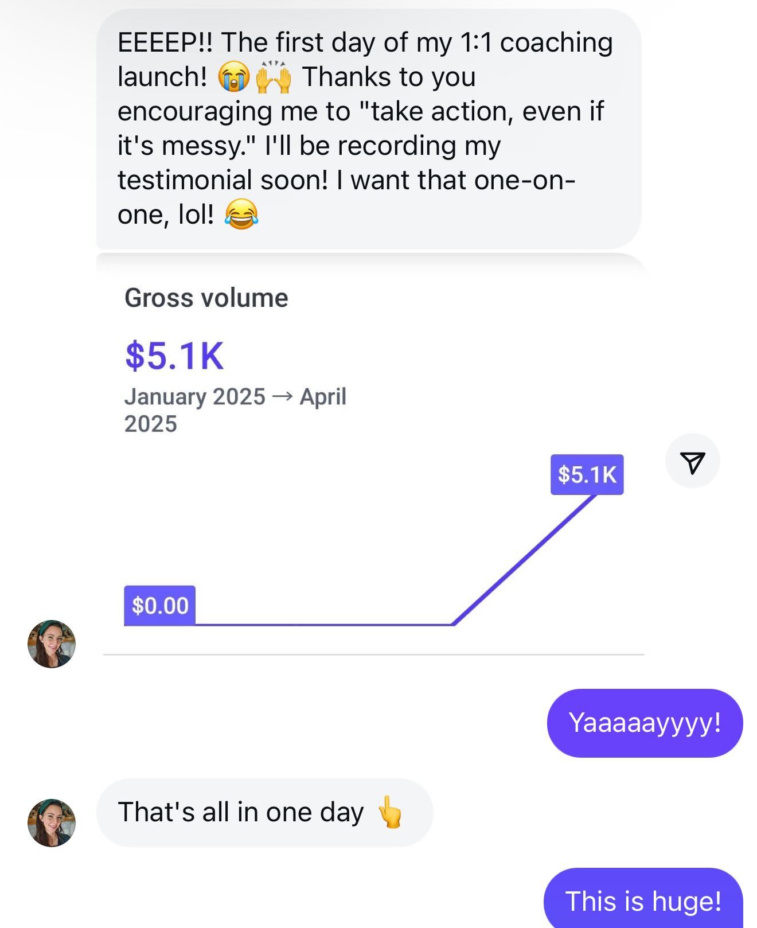Click the raised hands emoji
This screenshot has width=757, height=928.
point(273,77)
